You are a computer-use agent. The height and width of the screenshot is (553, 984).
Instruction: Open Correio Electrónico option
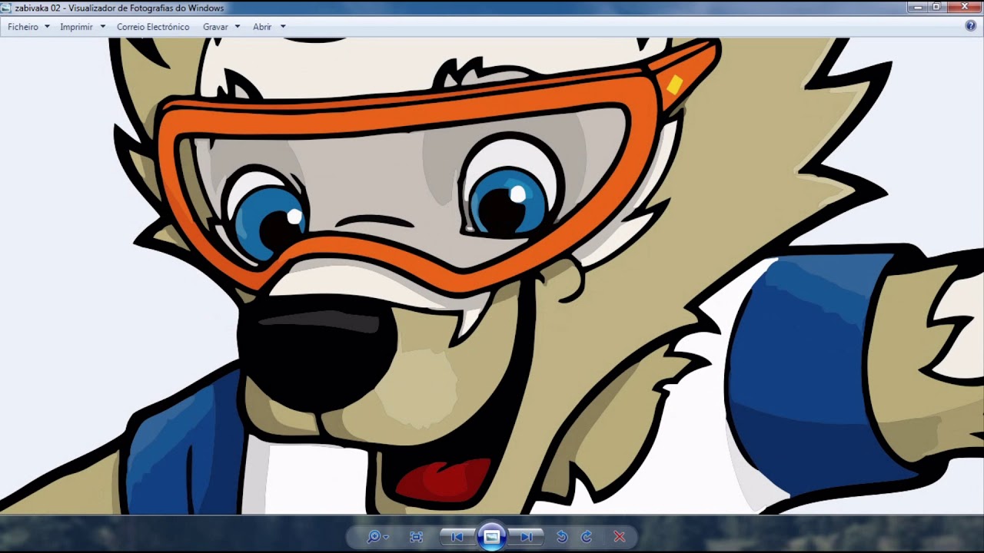click(153, 27)
